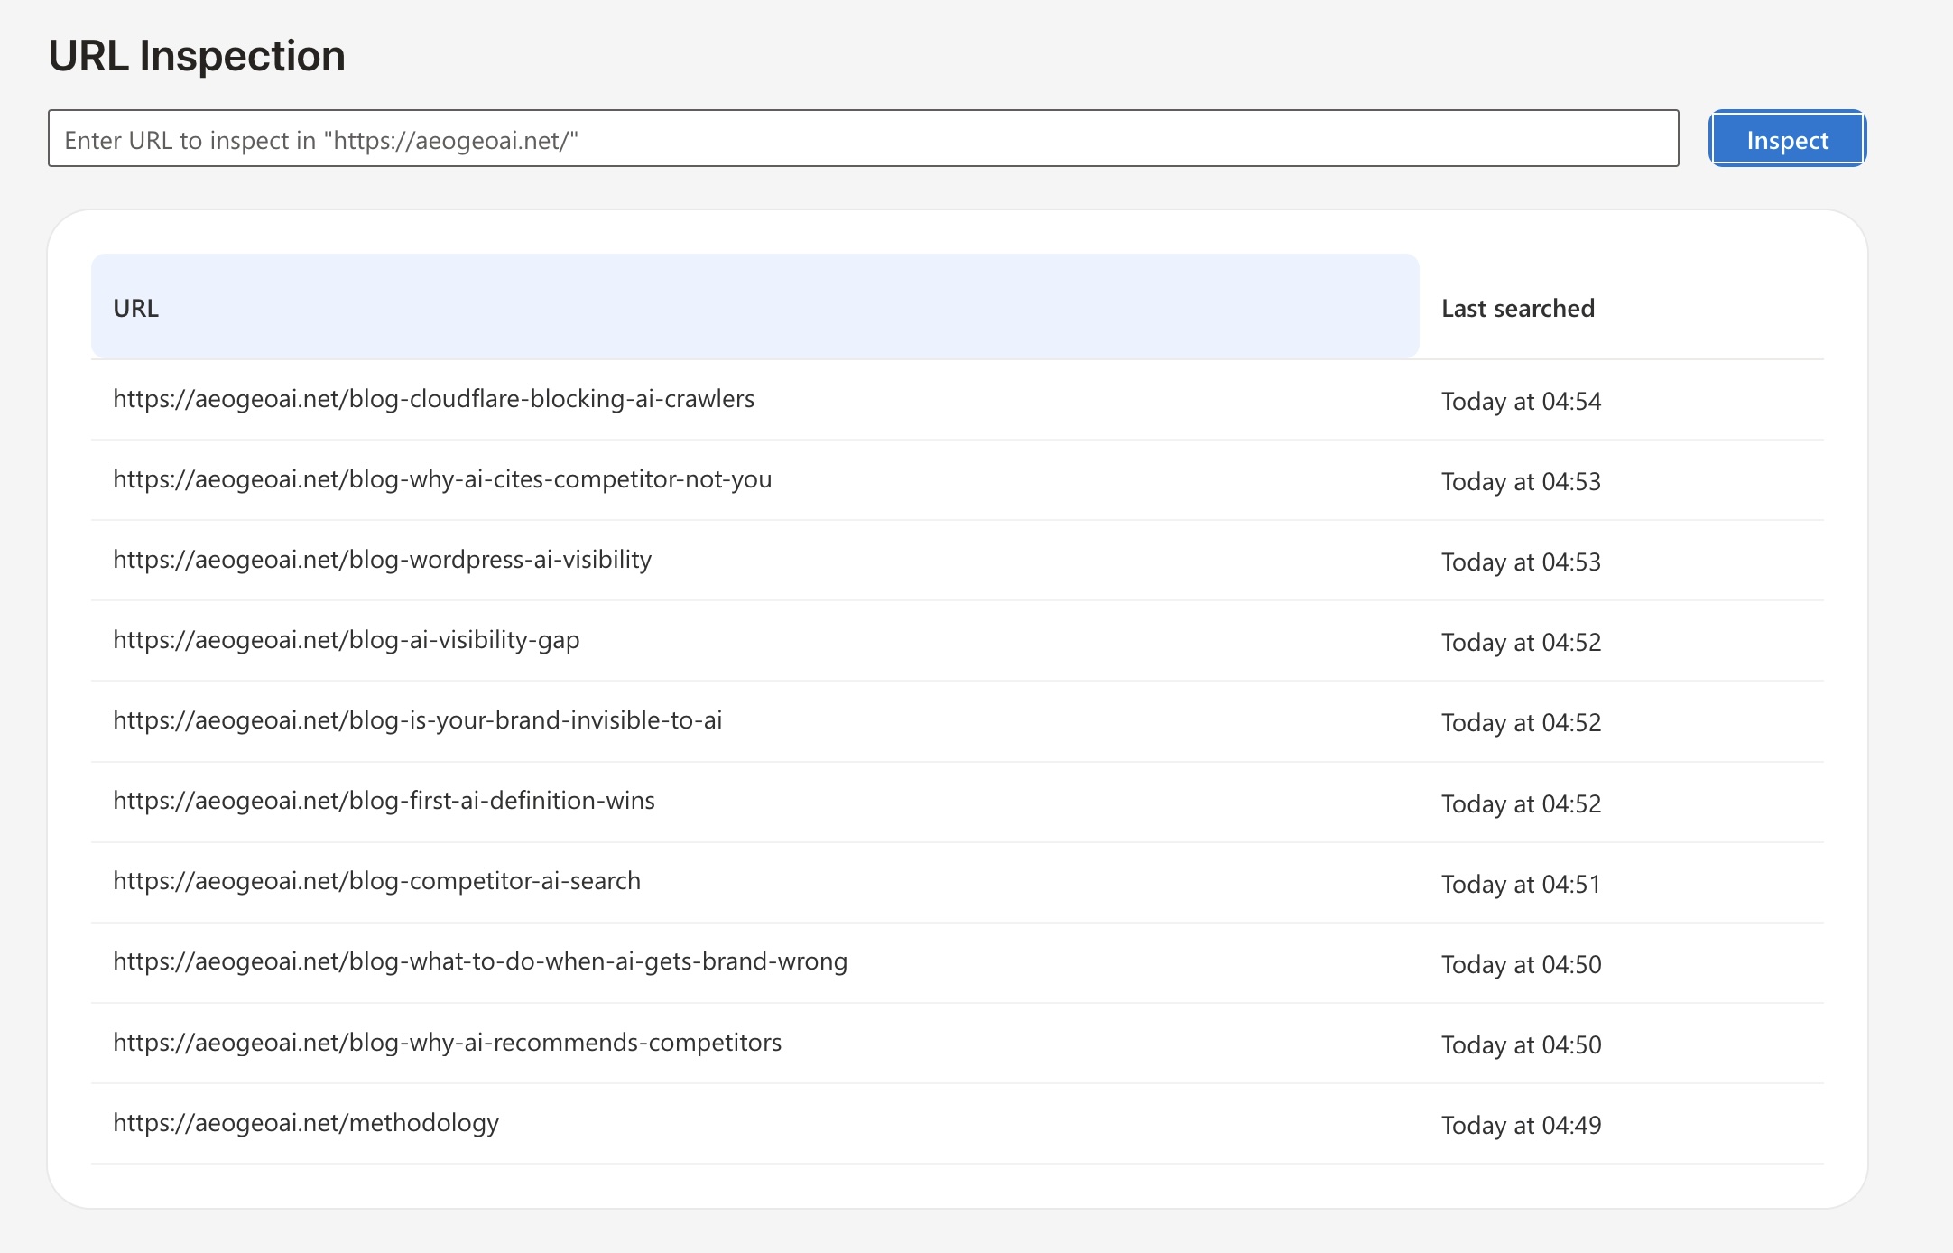Open blog-why-ai-cites-competitor-not-you URL

442,479
